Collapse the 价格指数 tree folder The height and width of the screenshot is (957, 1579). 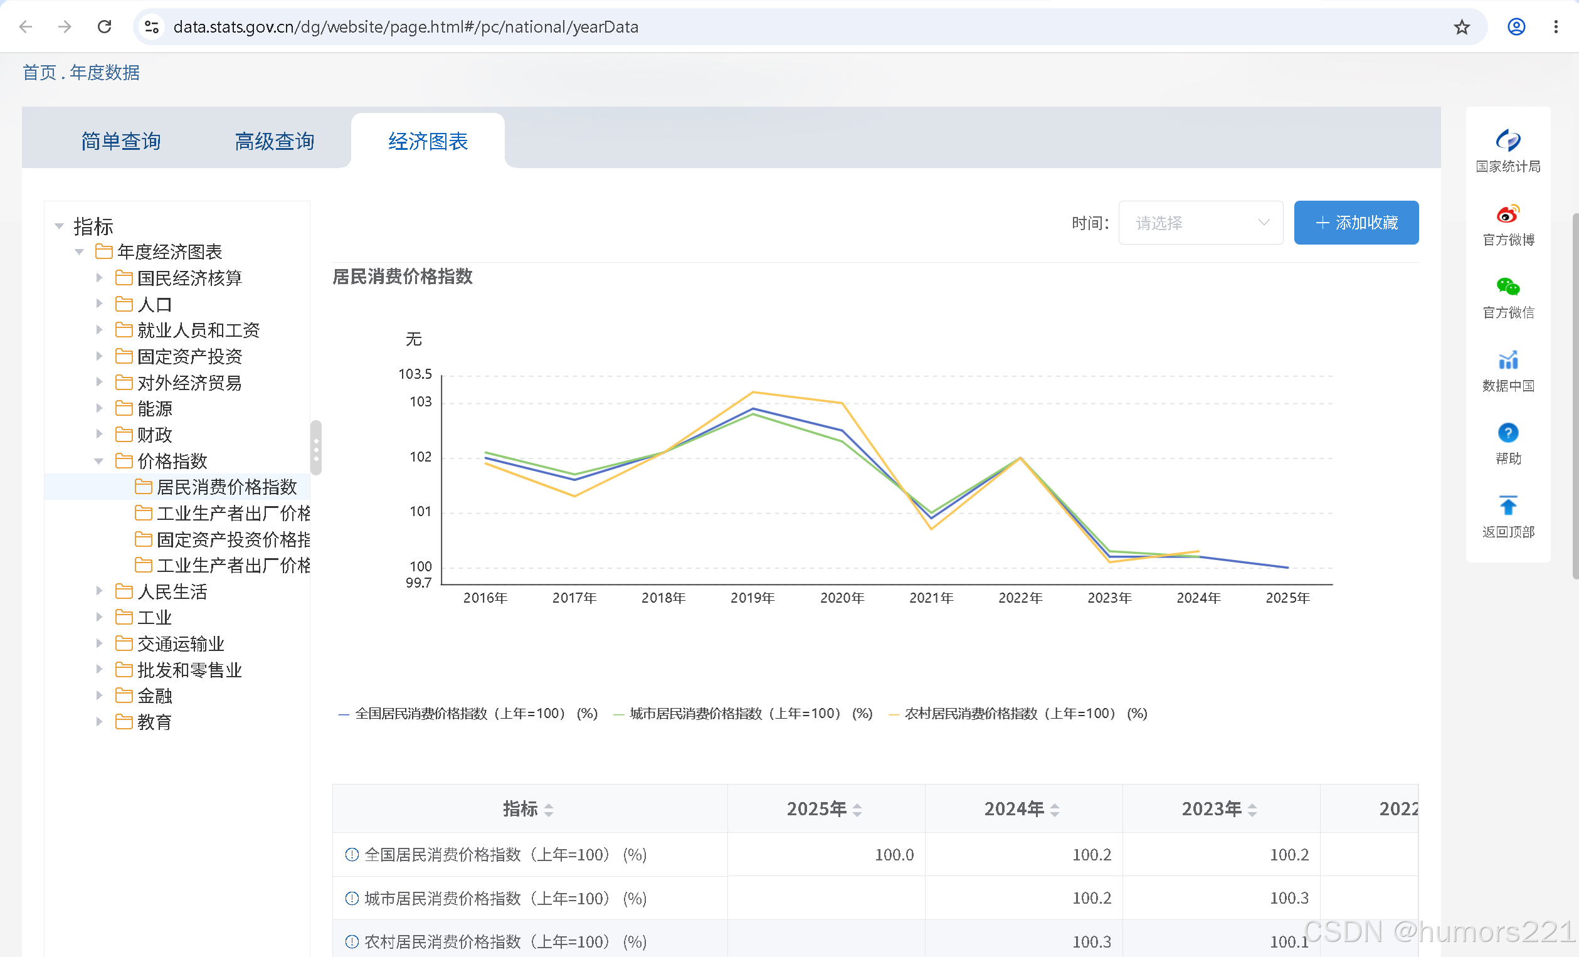[x=98, y=461]
